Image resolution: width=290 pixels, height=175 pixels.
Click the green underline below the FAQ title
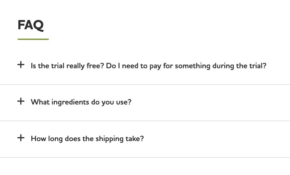[x=33, y=39]
